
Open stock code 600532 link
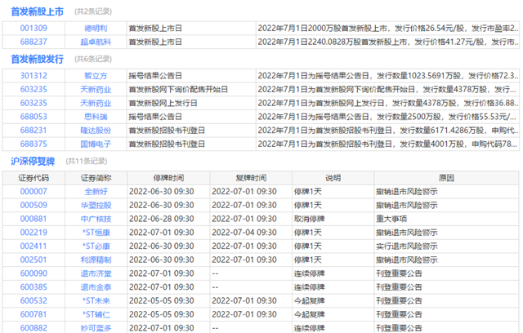coord(34,301)
